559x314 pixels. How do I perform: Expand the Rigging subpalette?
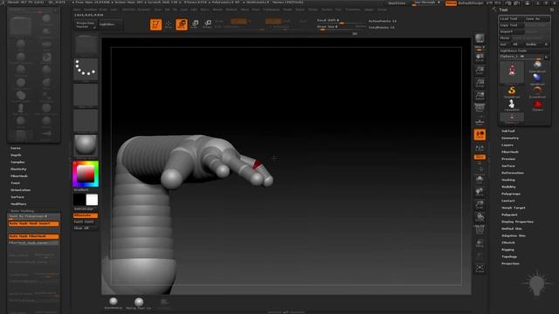click(508, 249)
